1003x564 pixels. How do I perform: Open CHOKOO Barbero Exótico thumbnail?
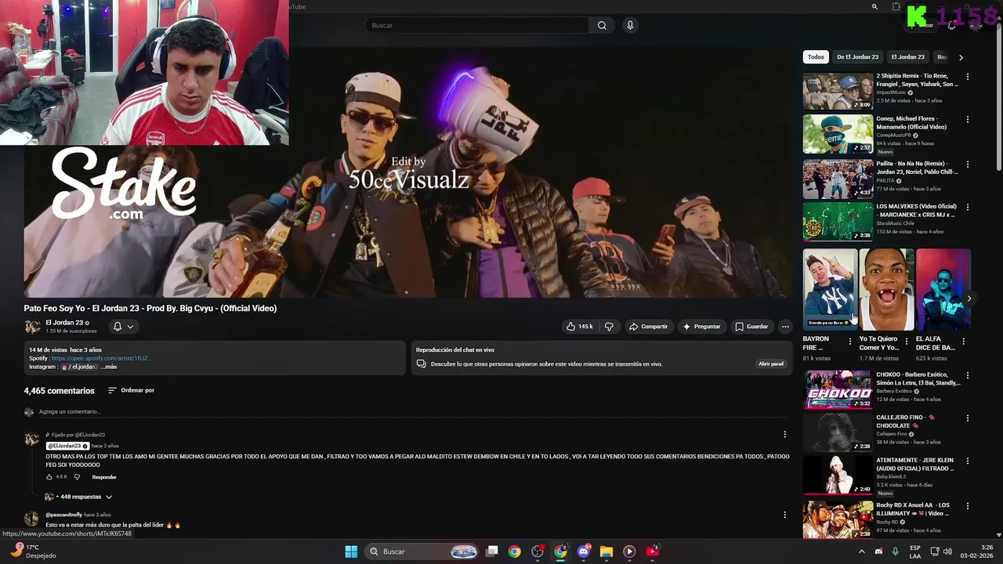(838, 389)
